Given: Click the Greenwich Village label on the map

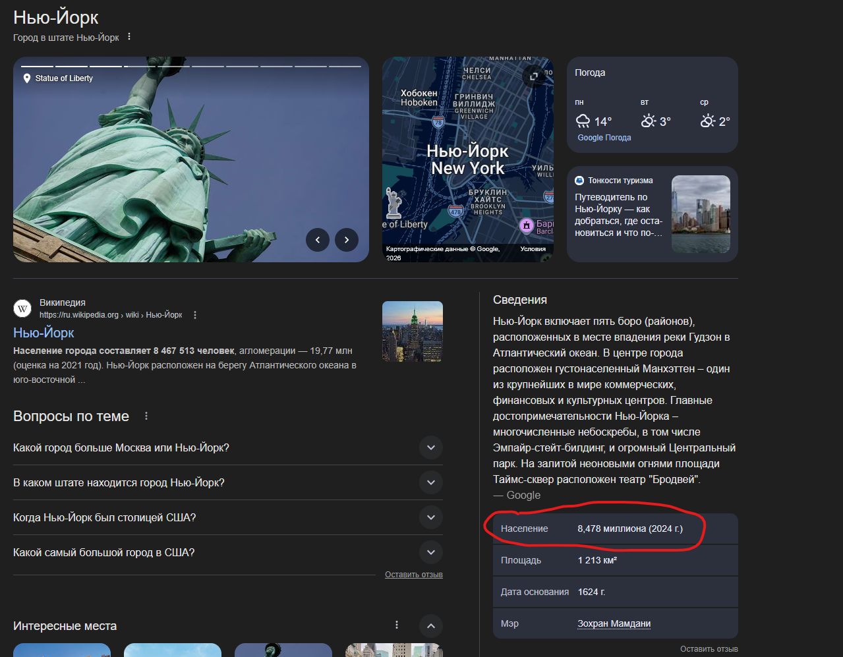Looking at the screenshot, I should [473, 107].
